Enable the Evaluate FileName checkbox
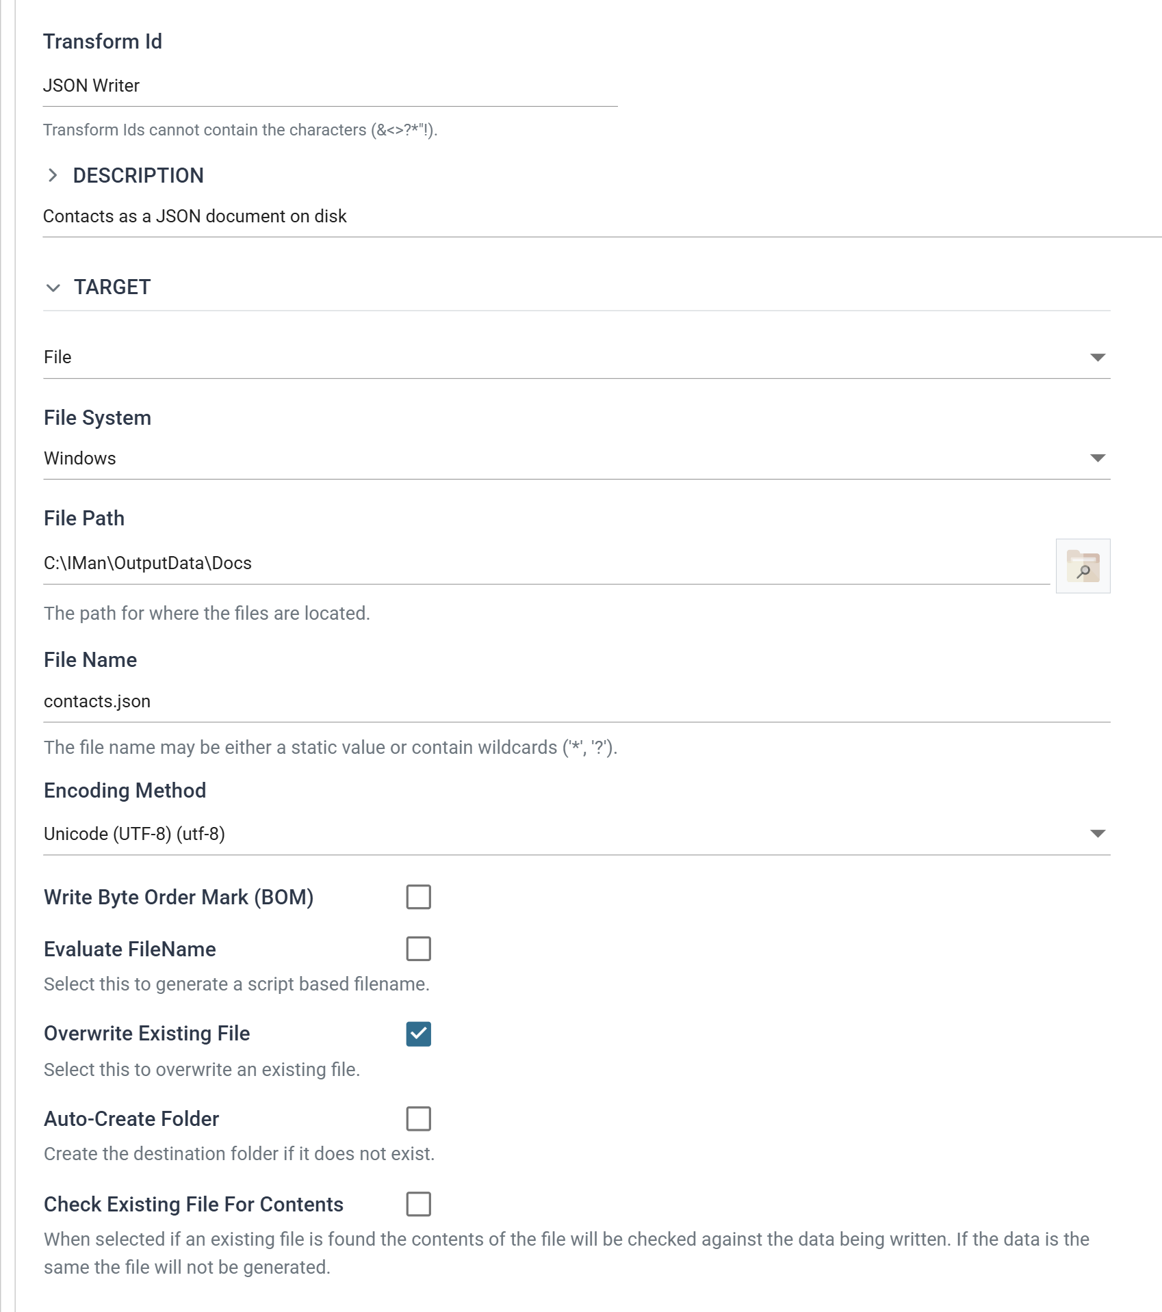This screenshot has height=1312, width=1162. (x=418, y=949)
